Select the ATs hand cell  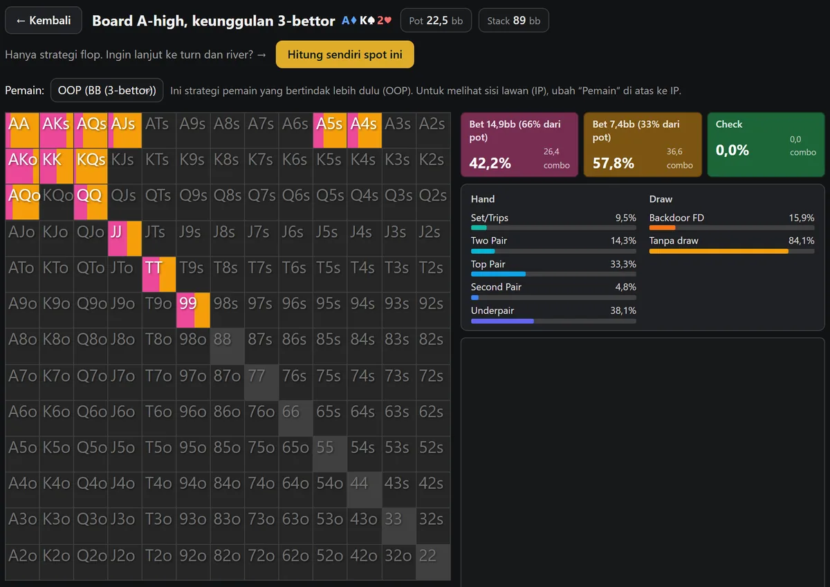point(159,130)
